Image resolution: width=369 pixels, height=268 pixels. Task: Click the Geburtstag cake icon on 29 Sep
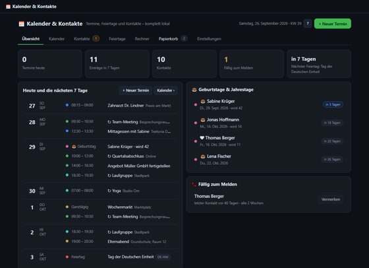click(x=74, y=147)
